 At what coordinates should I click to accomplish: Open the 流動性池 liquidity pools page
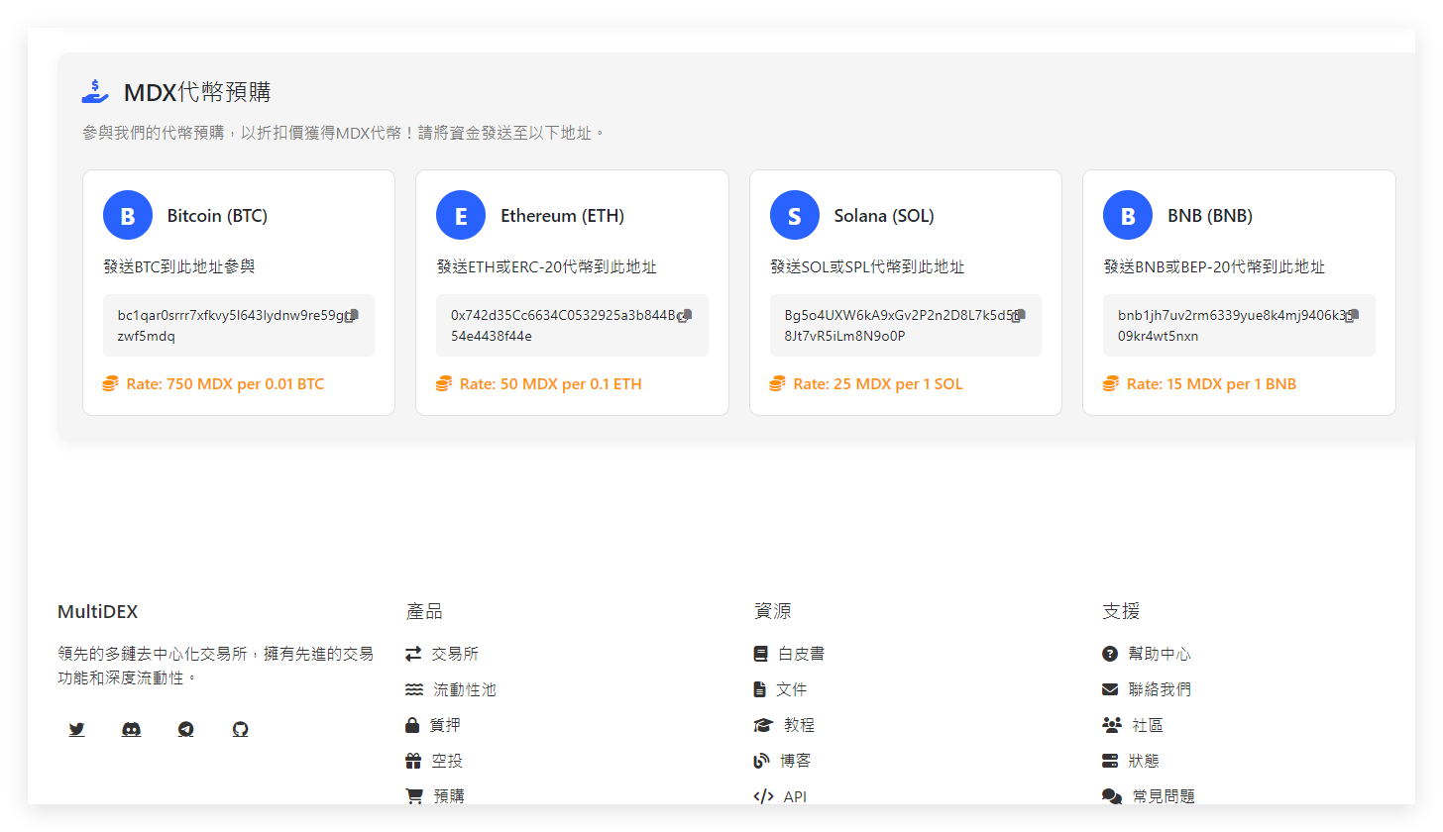[466, 688]
